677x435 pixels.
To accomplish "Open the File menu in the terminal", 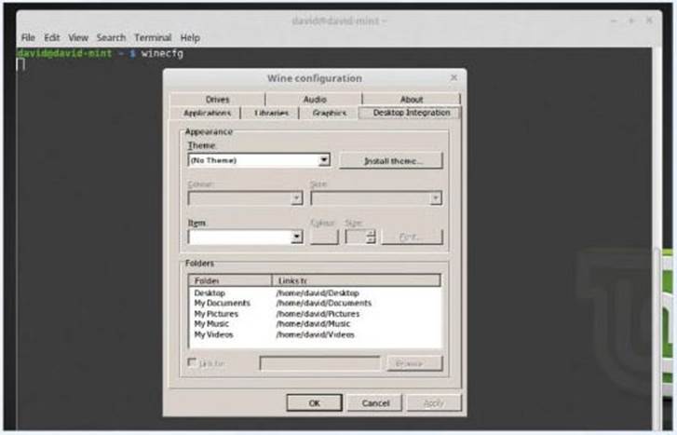I will [x=28, y=37].
